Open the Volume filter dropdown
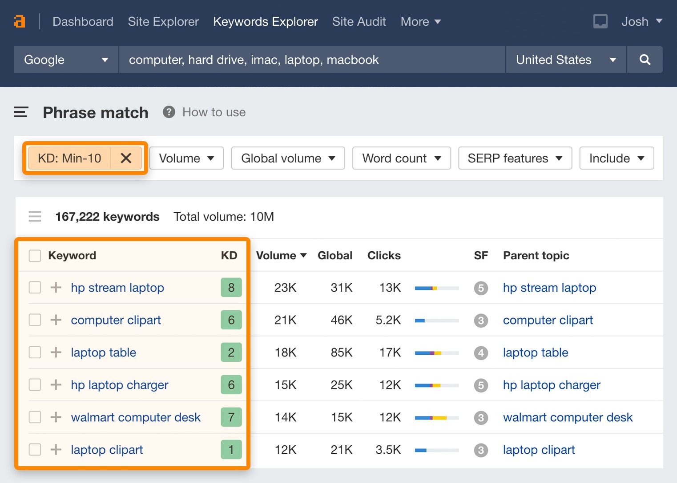The width and height of the screenshot is (677, 483). click(x=186, y=158)
